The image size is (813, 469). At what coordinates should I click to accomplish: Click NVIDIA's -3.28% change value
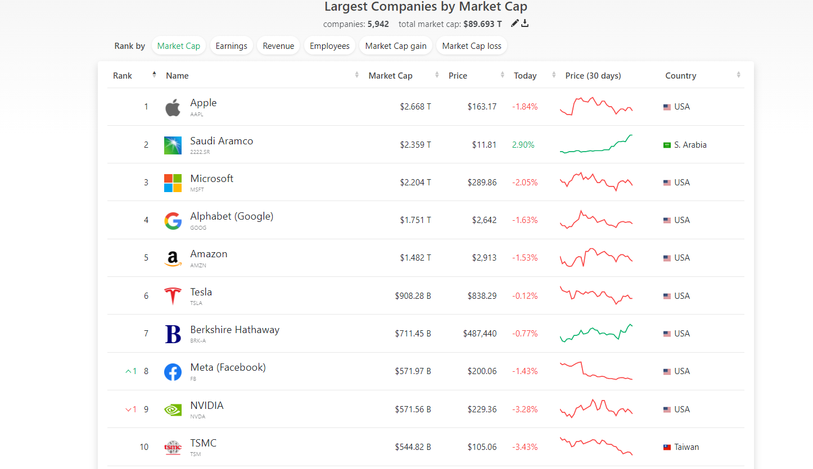click(525, 409)
